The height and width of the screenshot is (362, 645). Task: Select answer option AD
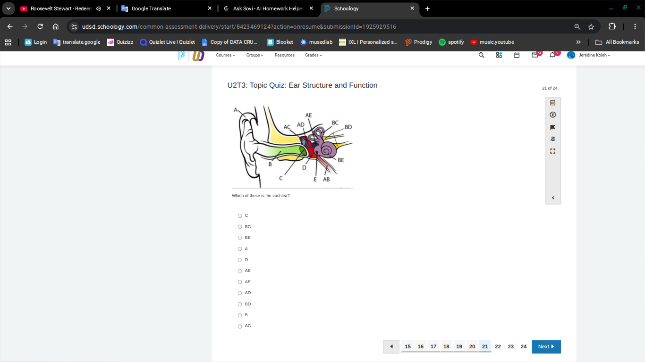click(x=240, y=293)
